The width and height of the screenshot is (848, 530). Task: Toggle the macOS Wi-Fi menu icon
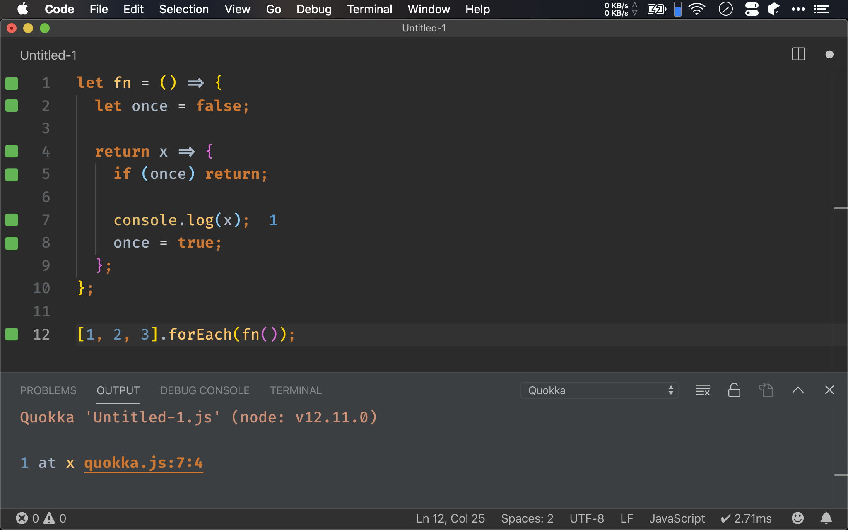tap(697, 9)
